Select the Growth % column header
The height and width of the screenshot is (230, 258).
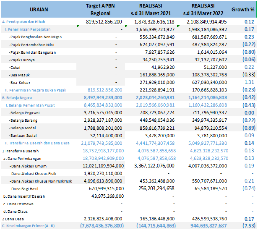pyautogui.click(x=243, y=9)
